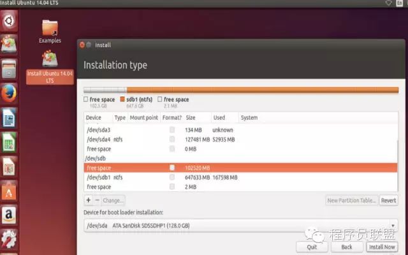Image resolution: width=408 pixels, height=255 pixels.
Task: Click the Quit button
Action: 312,247
